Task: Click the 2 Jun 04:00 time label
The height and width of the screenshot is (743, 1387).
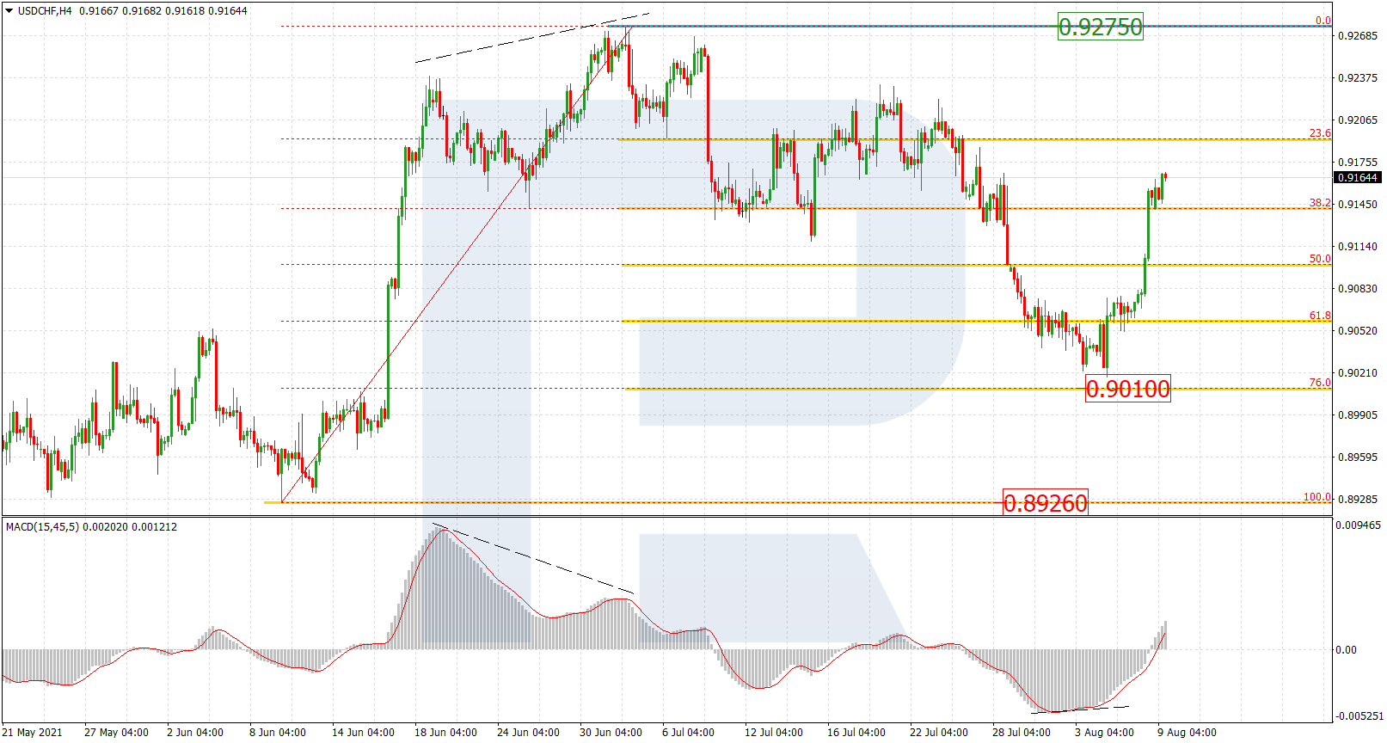Action: (195, 733)
